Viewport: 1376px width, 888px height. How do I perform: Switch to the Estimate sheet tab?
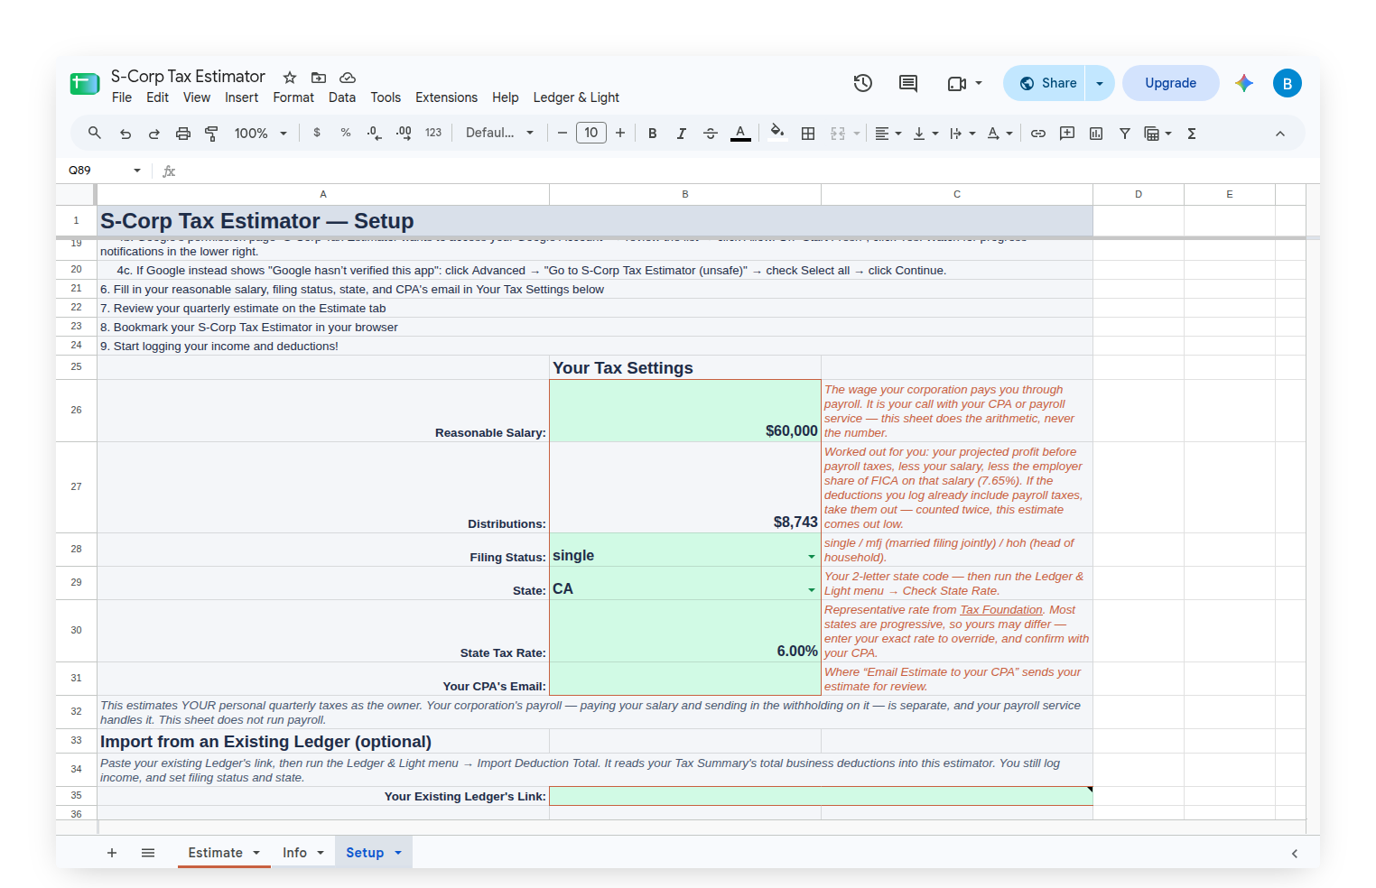click(215, 853)
